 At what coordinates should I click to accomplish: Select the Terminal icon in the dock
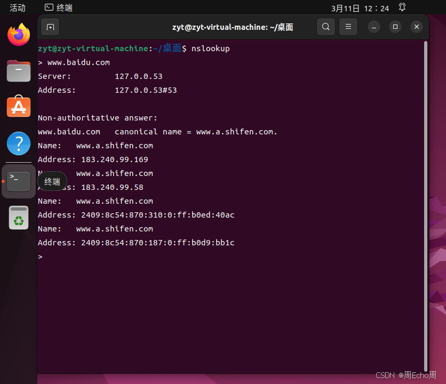click(19, 181)
